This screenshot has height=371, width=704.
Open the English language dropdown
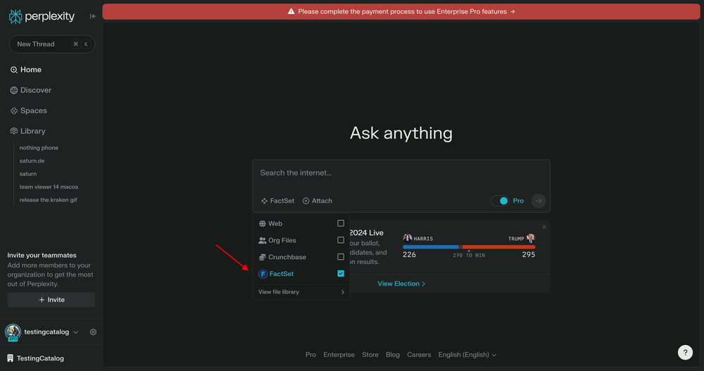[x=467, y=355]
